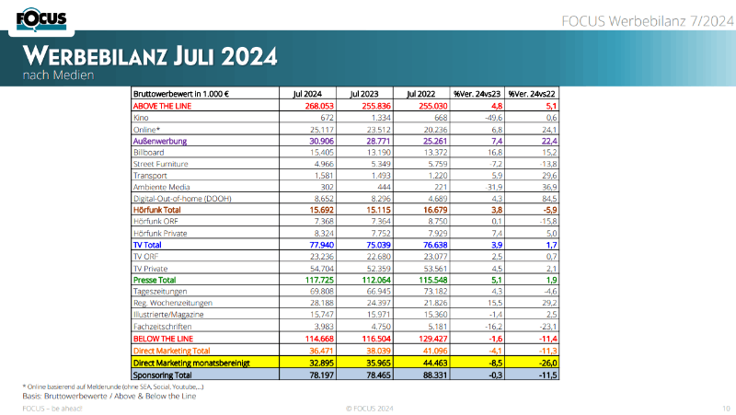Click the Fachzeitschriften change value -23,1
Viewport: 736px width, 415px height.
(x=547, y=327)
